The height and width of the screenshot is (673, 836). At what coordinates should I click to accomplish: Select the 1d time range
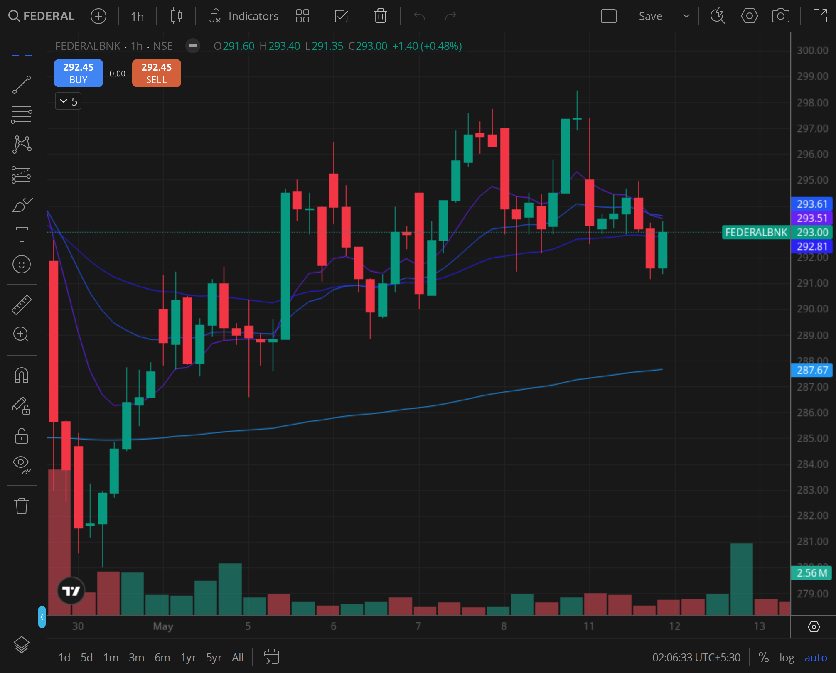[64, 658]
